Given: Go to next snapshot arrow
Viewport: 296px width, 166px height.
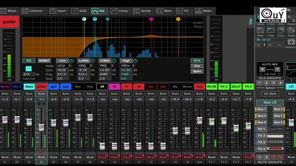Looking at the screenshot, I should [270, 45].
